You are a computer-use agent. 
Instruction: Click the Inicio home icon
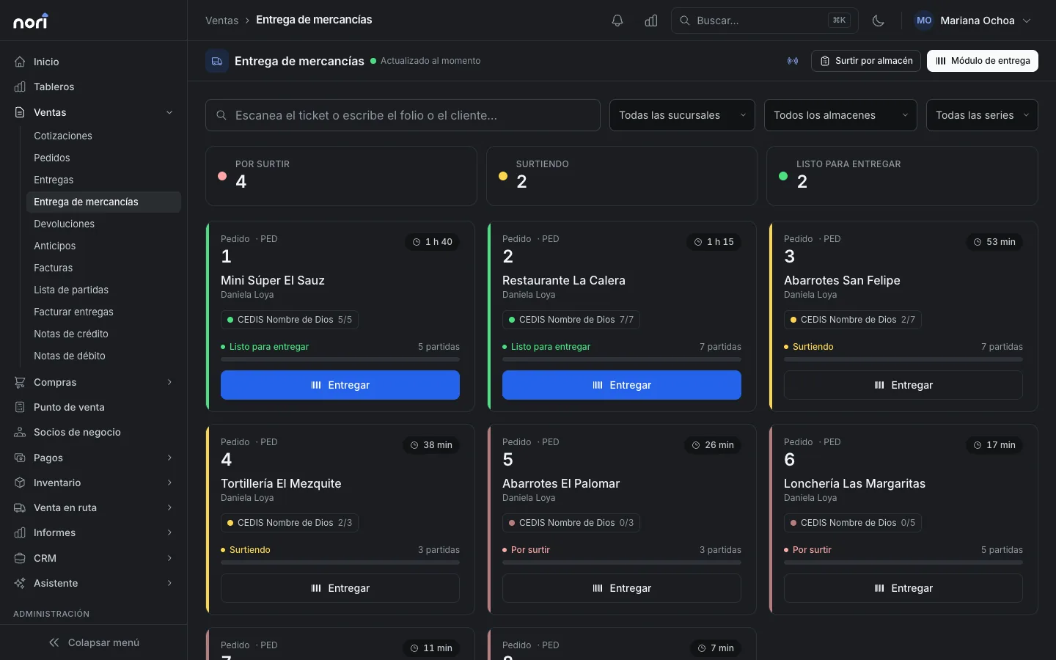20,62
